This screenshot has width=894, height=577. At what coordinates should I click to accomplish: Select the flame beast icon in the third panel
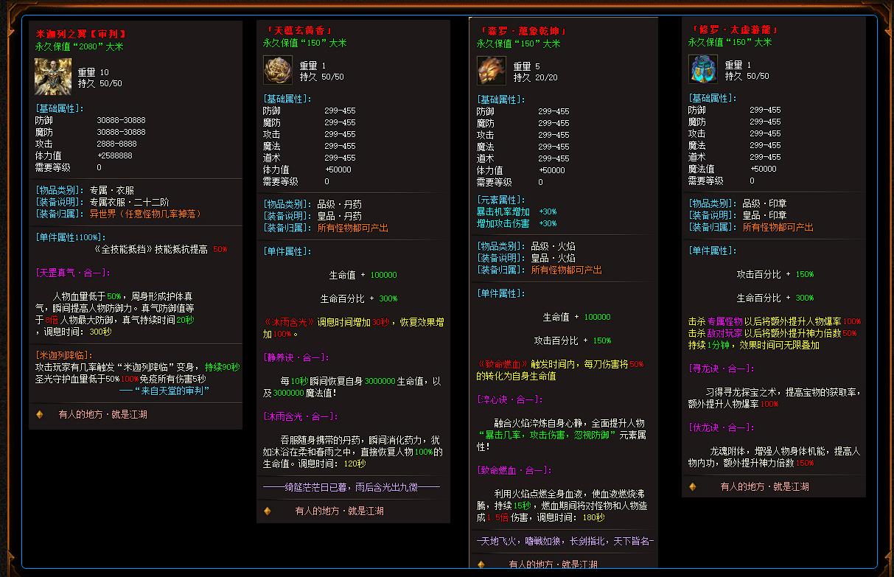tap(491, 71)
